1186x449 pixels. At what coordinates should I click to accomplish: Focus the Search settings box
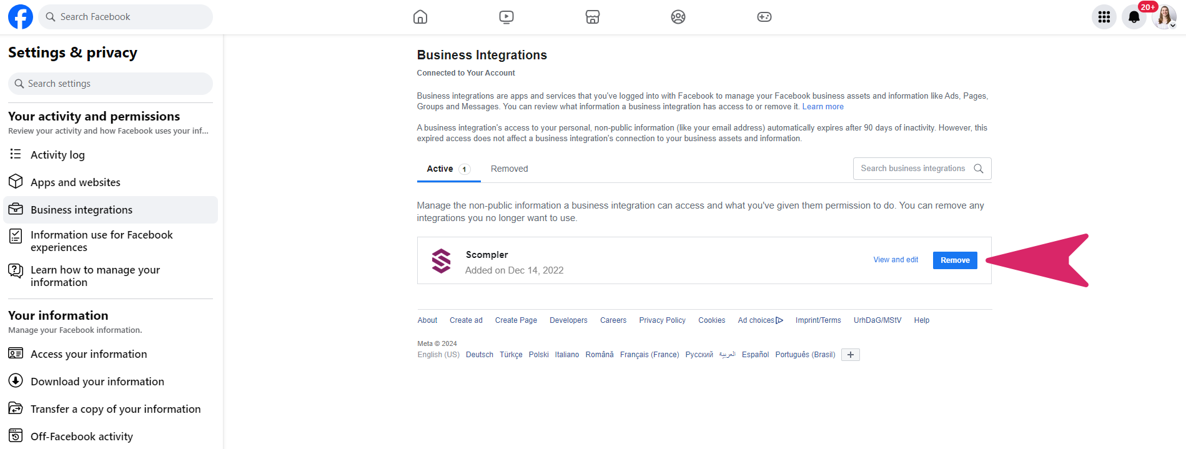click(x=111, y=84)
